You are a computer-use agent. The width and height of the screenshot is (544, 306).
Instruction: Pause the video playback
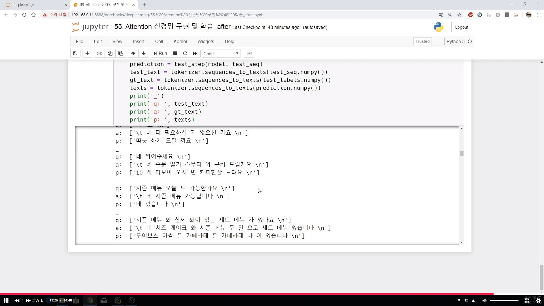(6, 300)
